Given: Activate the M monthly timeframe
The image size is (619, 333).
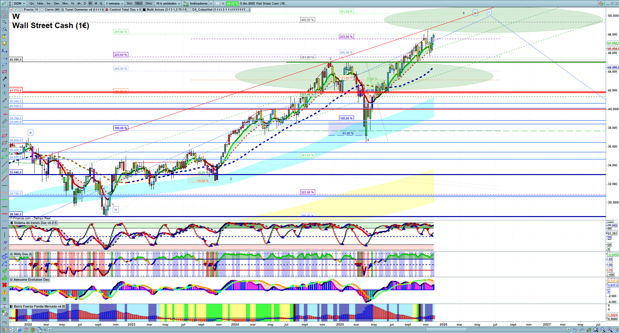Looking at the screenshot, I should click(96, 4).
